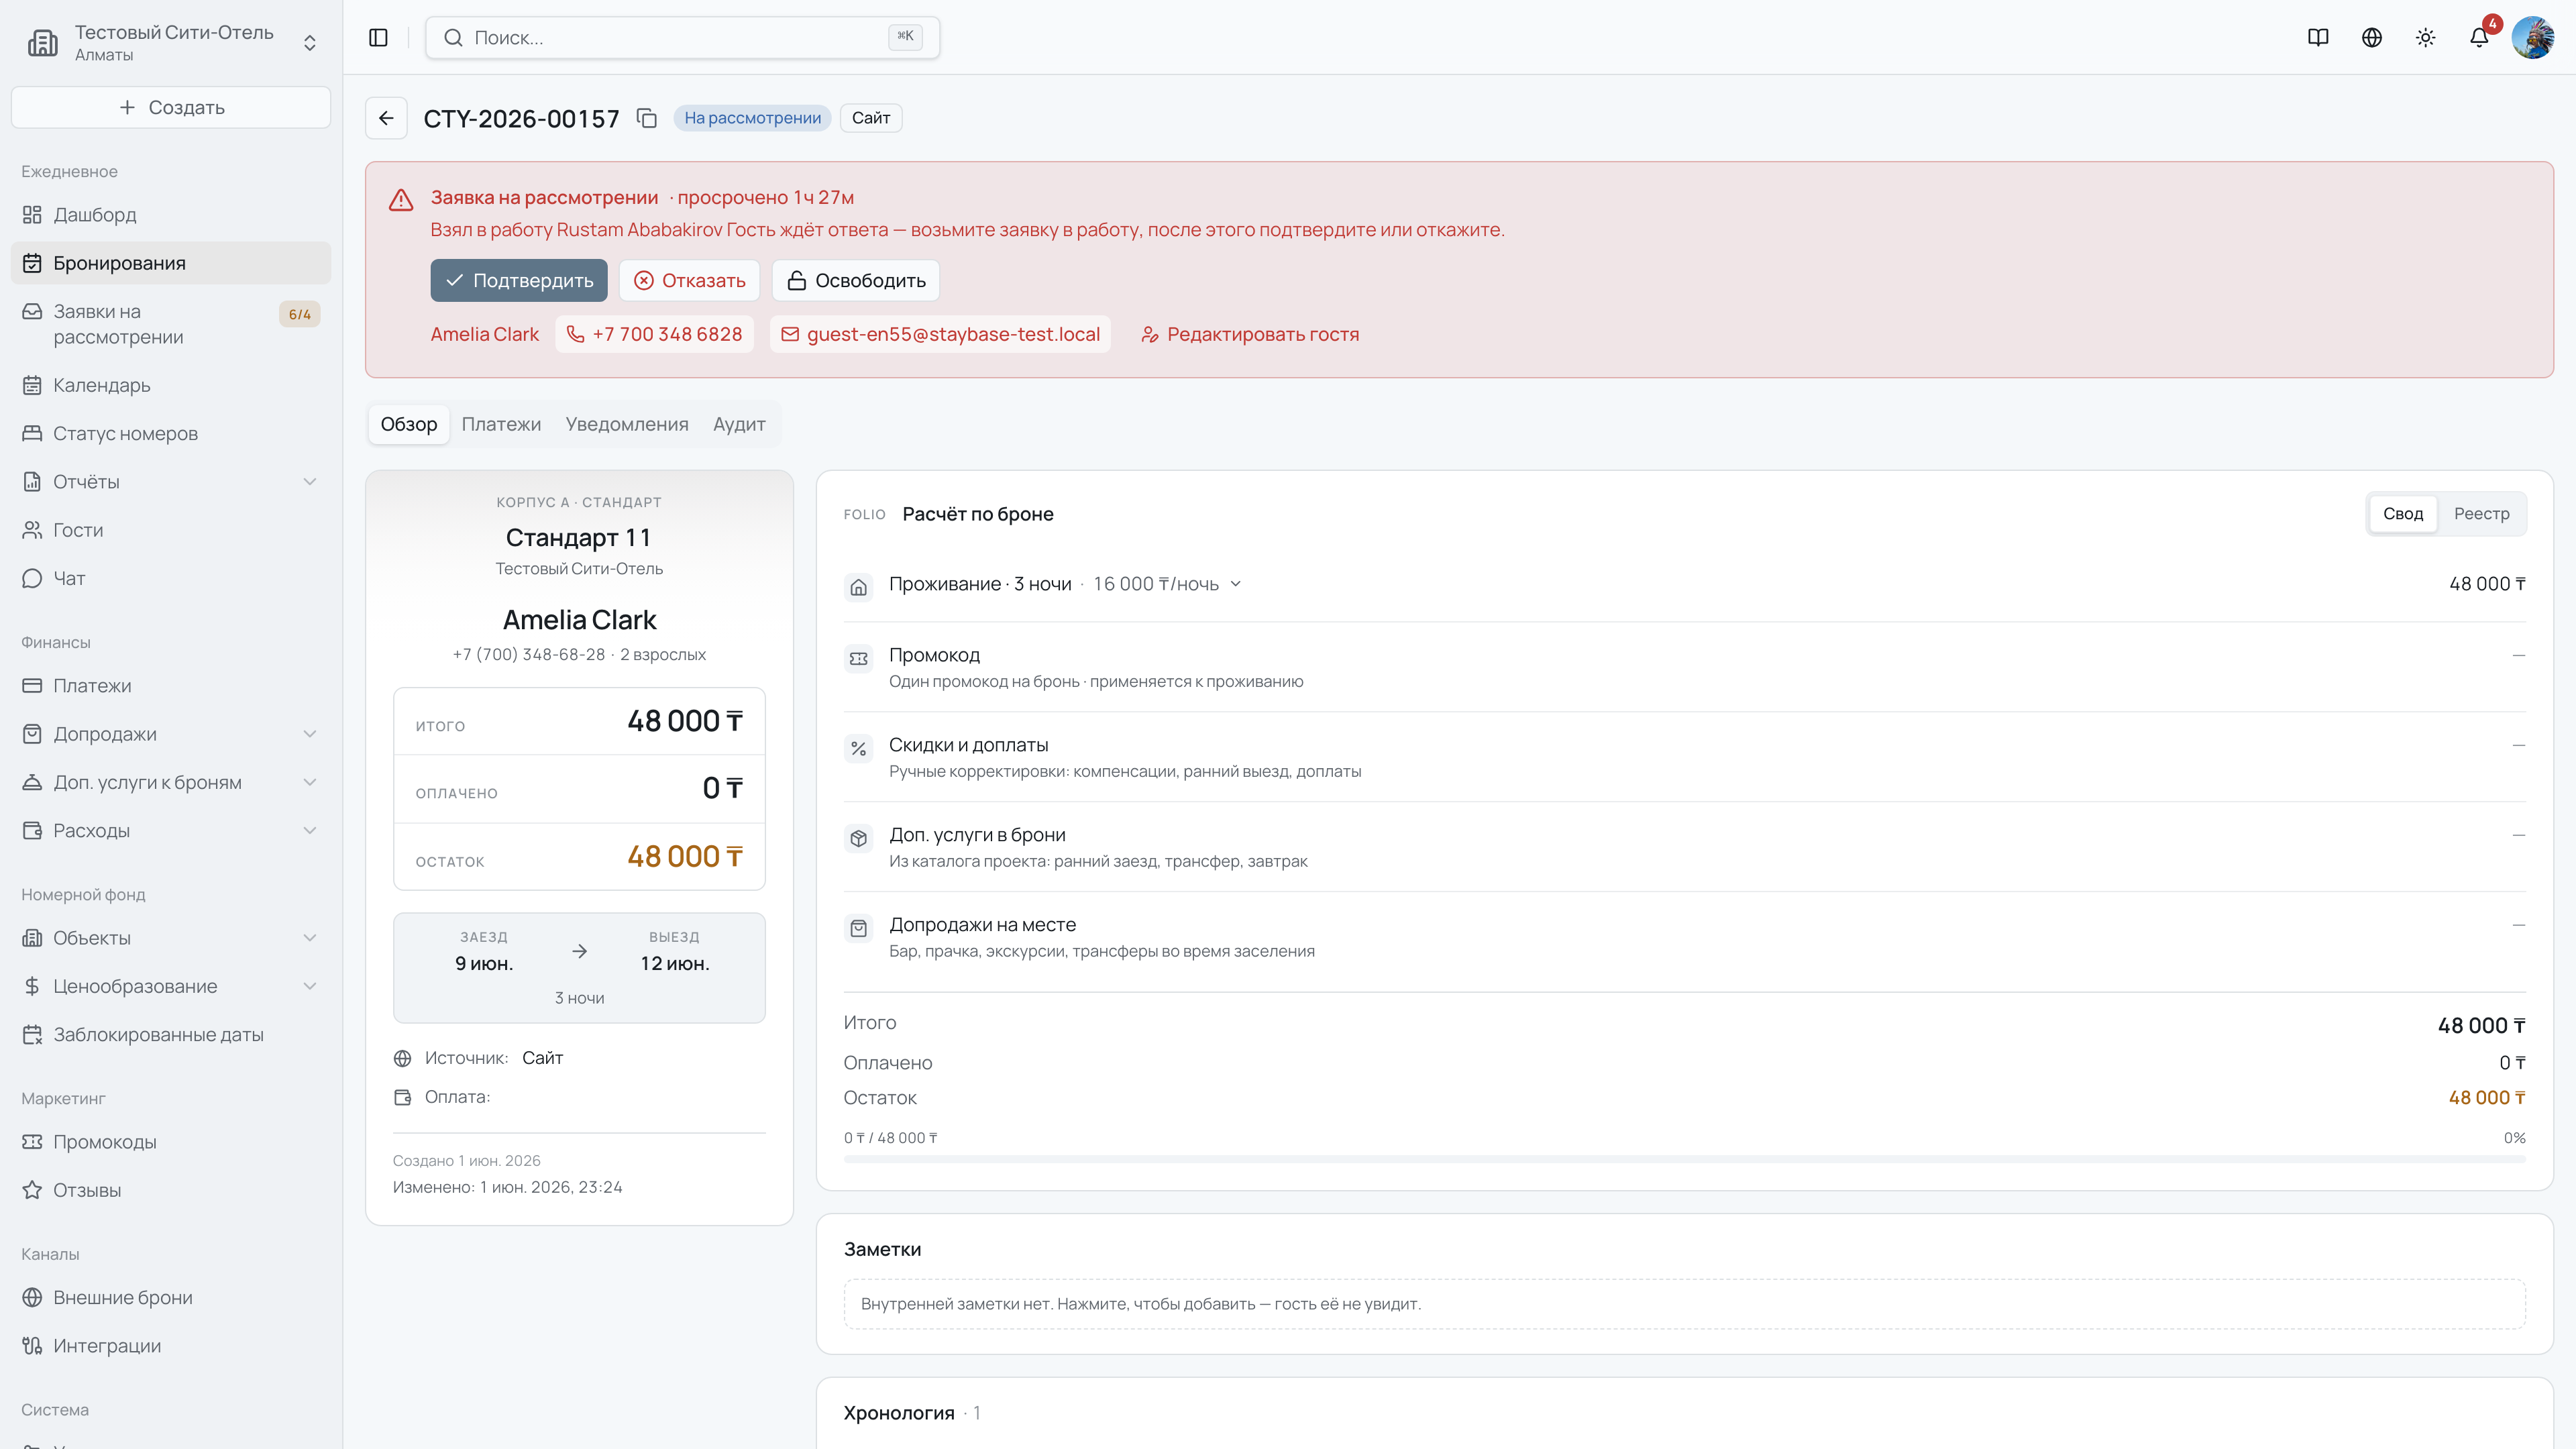Click the 48 000 ₸ остаток amount
2576x1449 pixels.
[685, 857]
